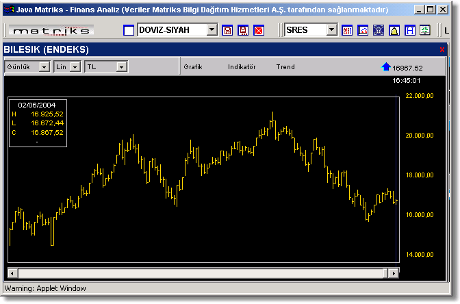Open the Lin scale dropdown
Viewport: 460px width, 304px height.
click(x=75, y=67)
